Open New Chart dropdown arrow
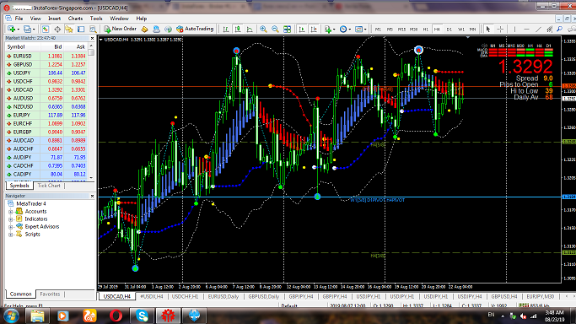This screenshot has width=576, height=324. pos(18,29)
